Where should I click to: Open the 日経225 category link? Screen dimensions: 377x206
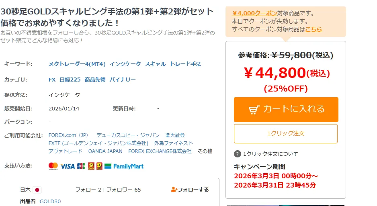pos(70,80)
